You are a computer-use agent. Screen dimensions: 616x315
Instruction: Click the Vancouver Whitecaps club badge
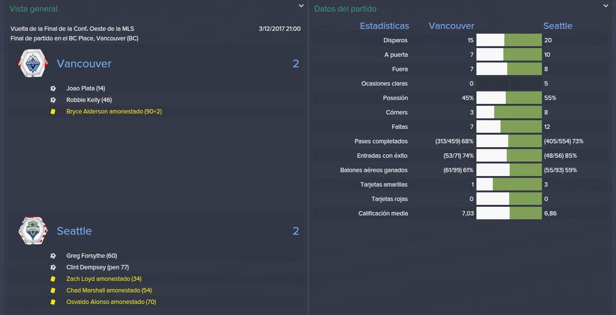(32, 63)
